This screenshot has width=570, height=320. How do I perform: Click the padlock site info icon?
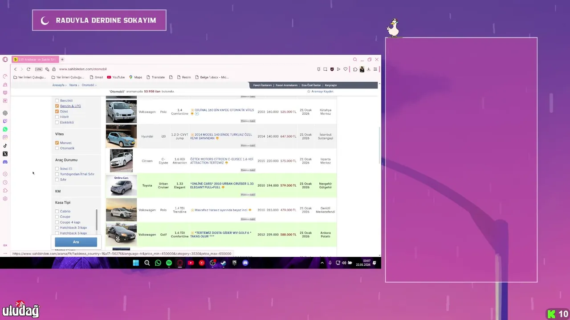53,69
